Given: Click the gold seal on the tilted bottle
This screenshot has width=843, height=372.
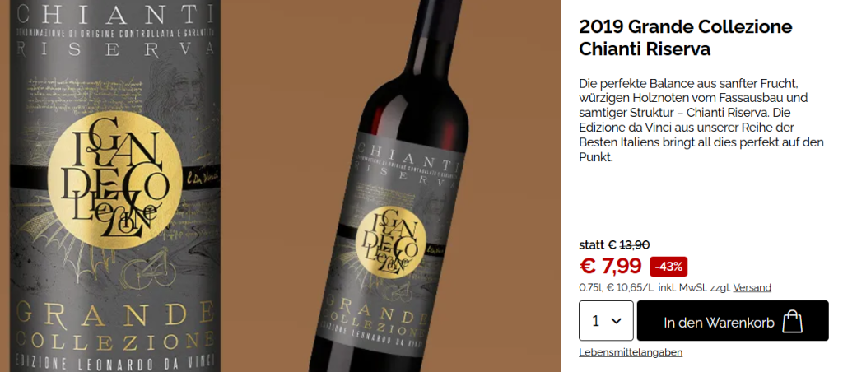Looking at the screenshot, I should 391,241.
